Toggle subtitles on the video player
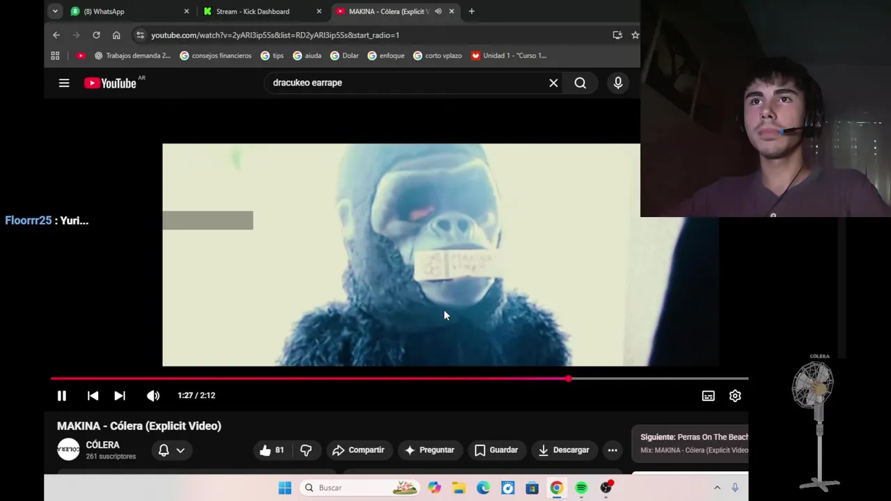Viewport: 891px width, 501px height. click(708, 395)
